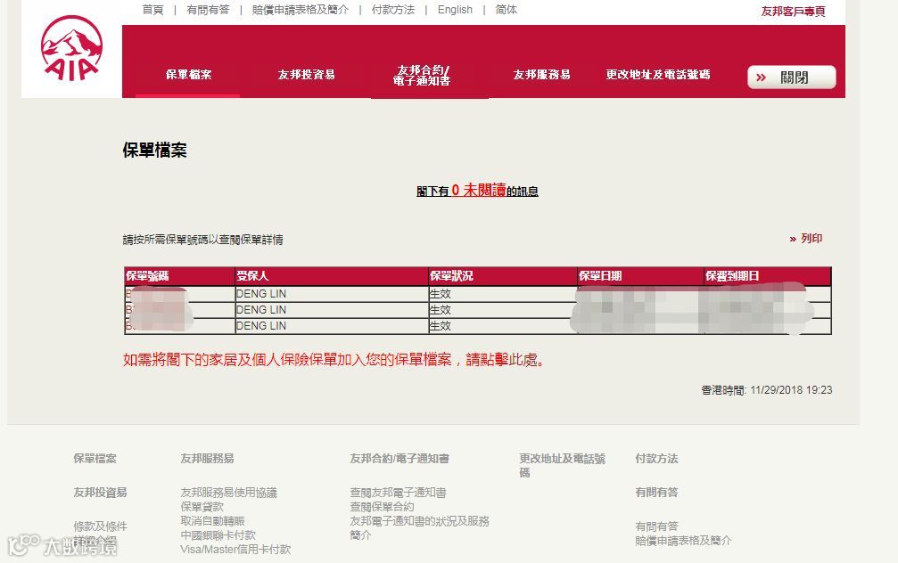
Task: Open 友邦客戶專頁 link
Action: pos(793,12)
